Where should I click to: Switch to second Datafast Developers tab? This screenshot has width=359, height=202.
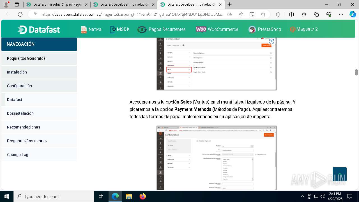123,4
